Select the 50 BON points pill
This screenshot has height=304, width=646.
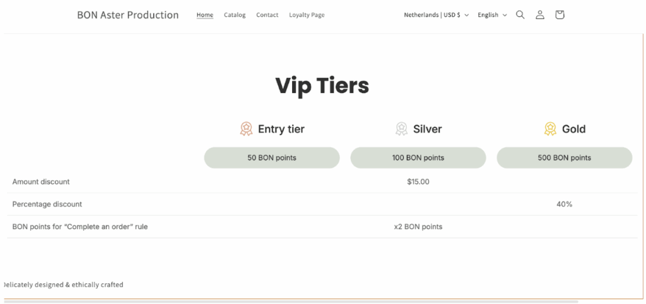[x=272, y=158]
